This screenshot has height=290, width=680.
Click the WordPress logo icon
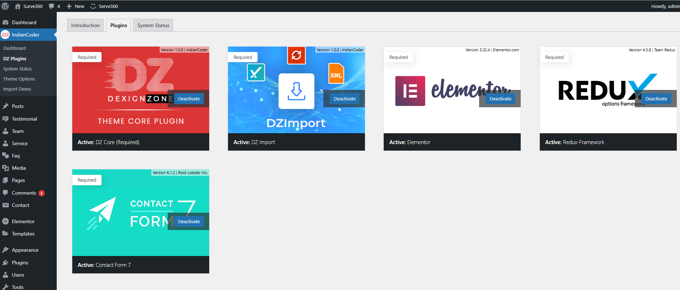(5, 6)
